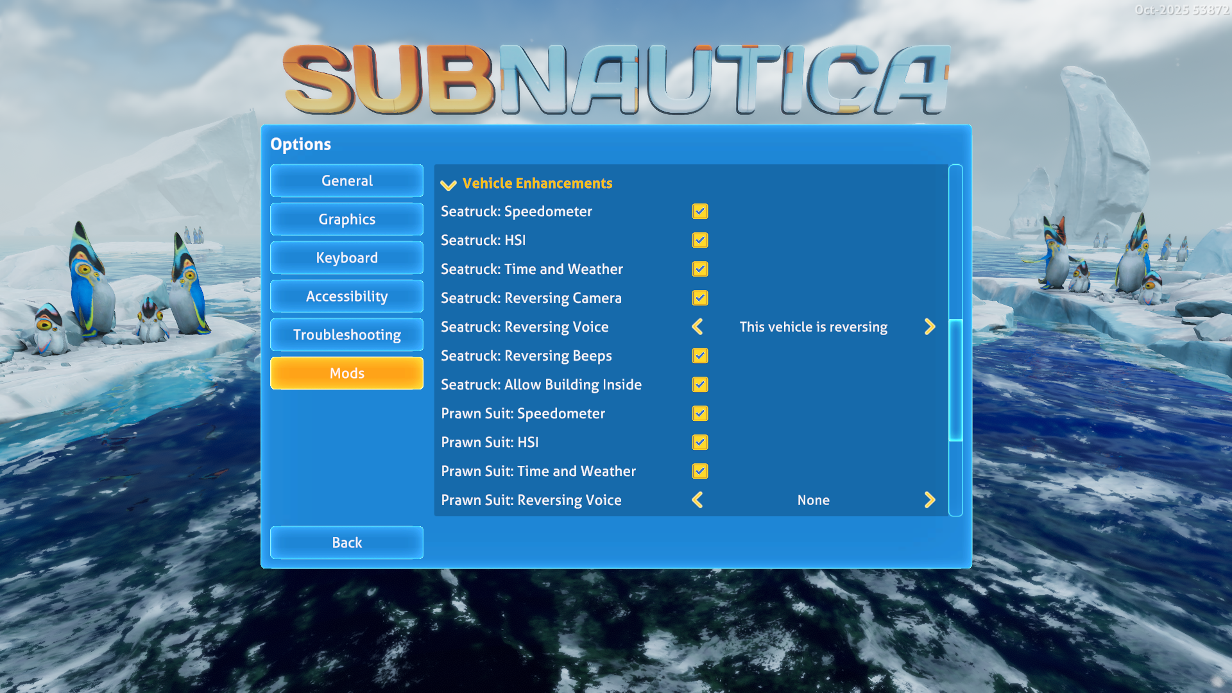This screenshot has height=693, width=1232.
Task: Click 'Seatruck: Reversing Camera' label
Action: click(531, 298)
